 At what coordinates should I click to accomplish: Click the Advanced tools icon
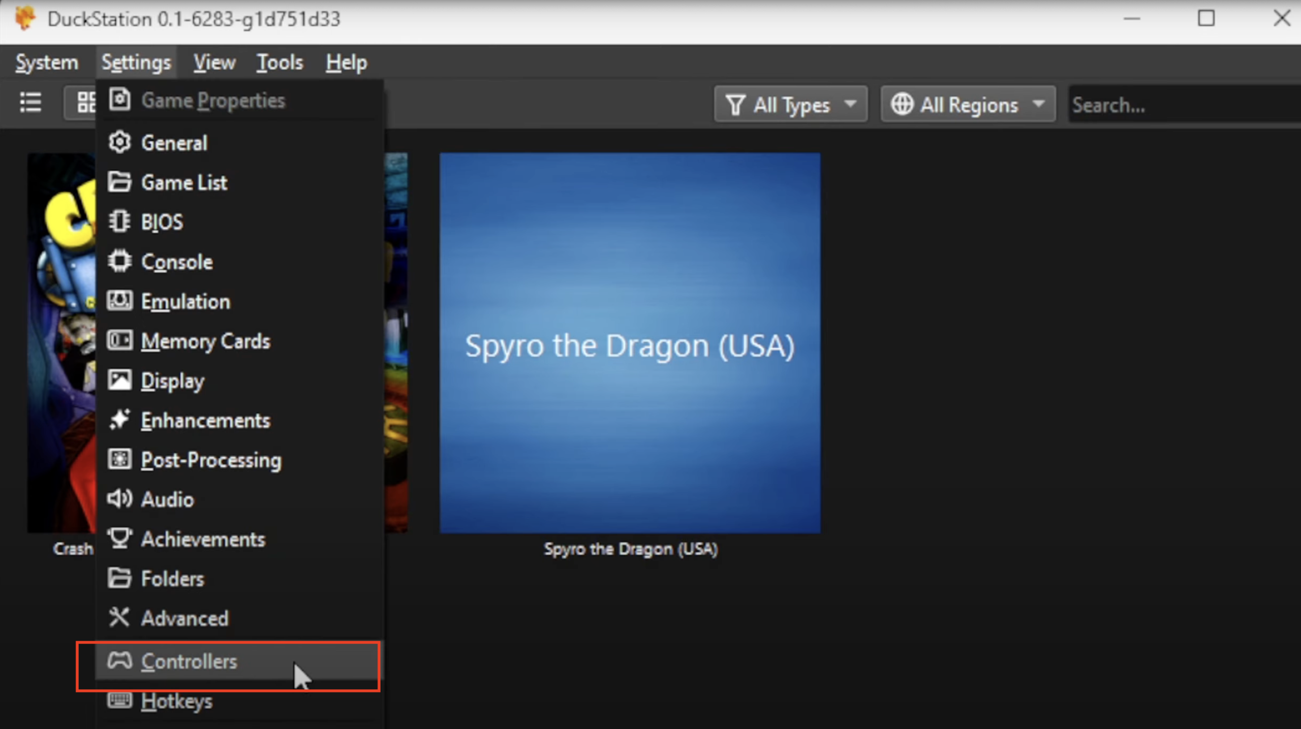point(120,618)
